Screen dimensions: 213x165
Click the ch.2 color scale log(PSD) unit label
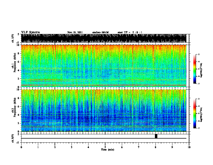pyautogui.click(x=201, y=115)
